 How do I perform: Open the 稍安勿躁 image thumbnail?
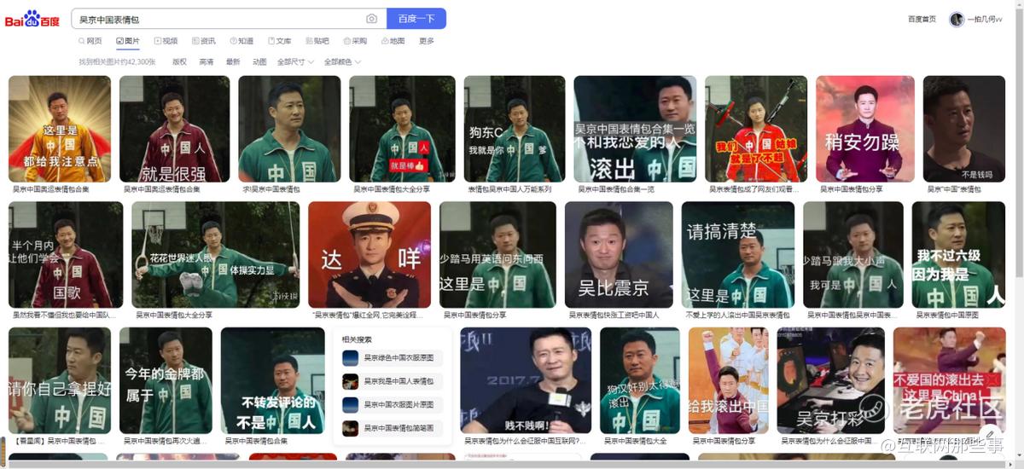(864, 129)
